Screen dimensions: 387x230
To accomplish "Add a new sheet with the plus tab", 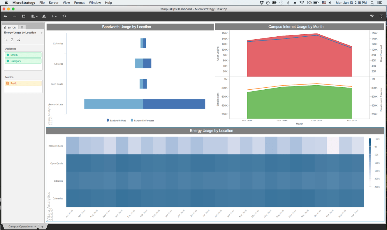I will tap(42, 227).
